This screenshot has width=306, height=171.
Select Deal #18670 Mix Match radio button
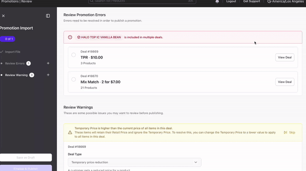[73, 80]
